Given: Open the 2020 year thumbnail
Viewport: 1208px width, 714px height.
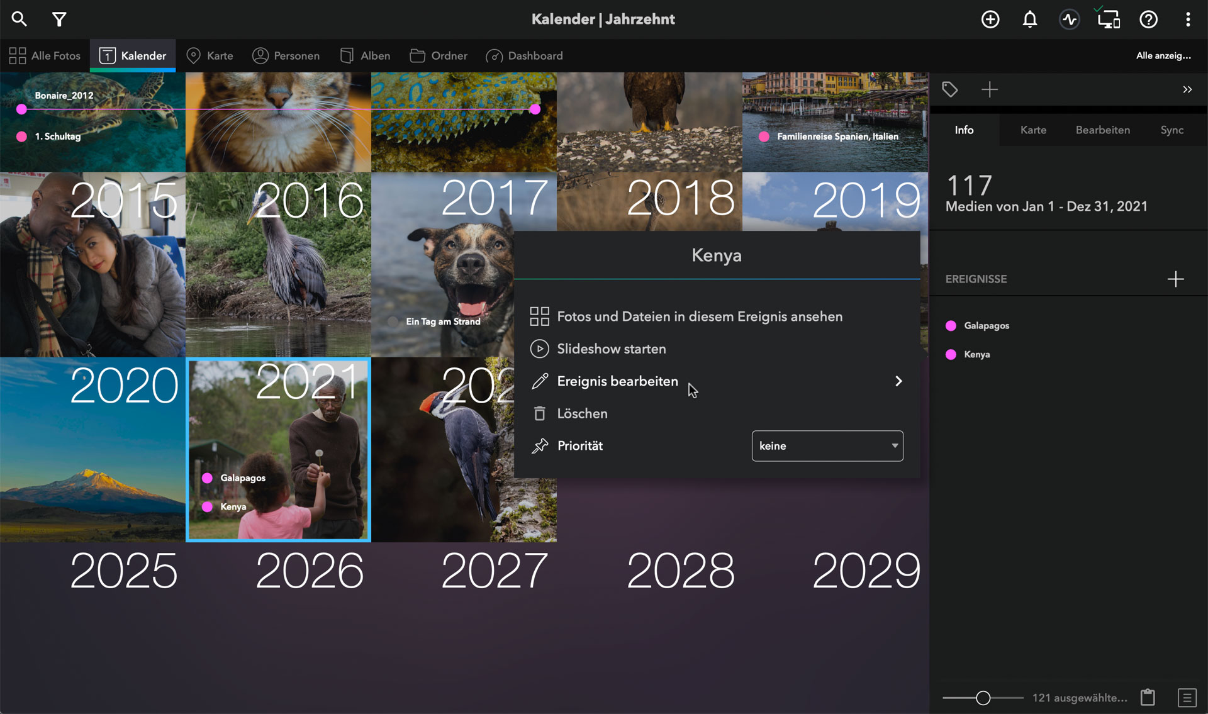Looking at the screenshot, I should tap(92, 450).
